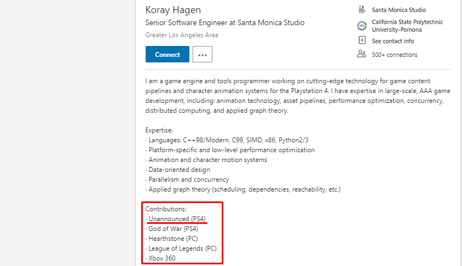Click the Contributions: heading

click(x=166, y=209)
